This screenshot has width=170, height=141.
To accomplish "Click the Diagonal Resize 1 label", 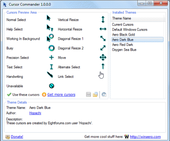I will point(71,39).
